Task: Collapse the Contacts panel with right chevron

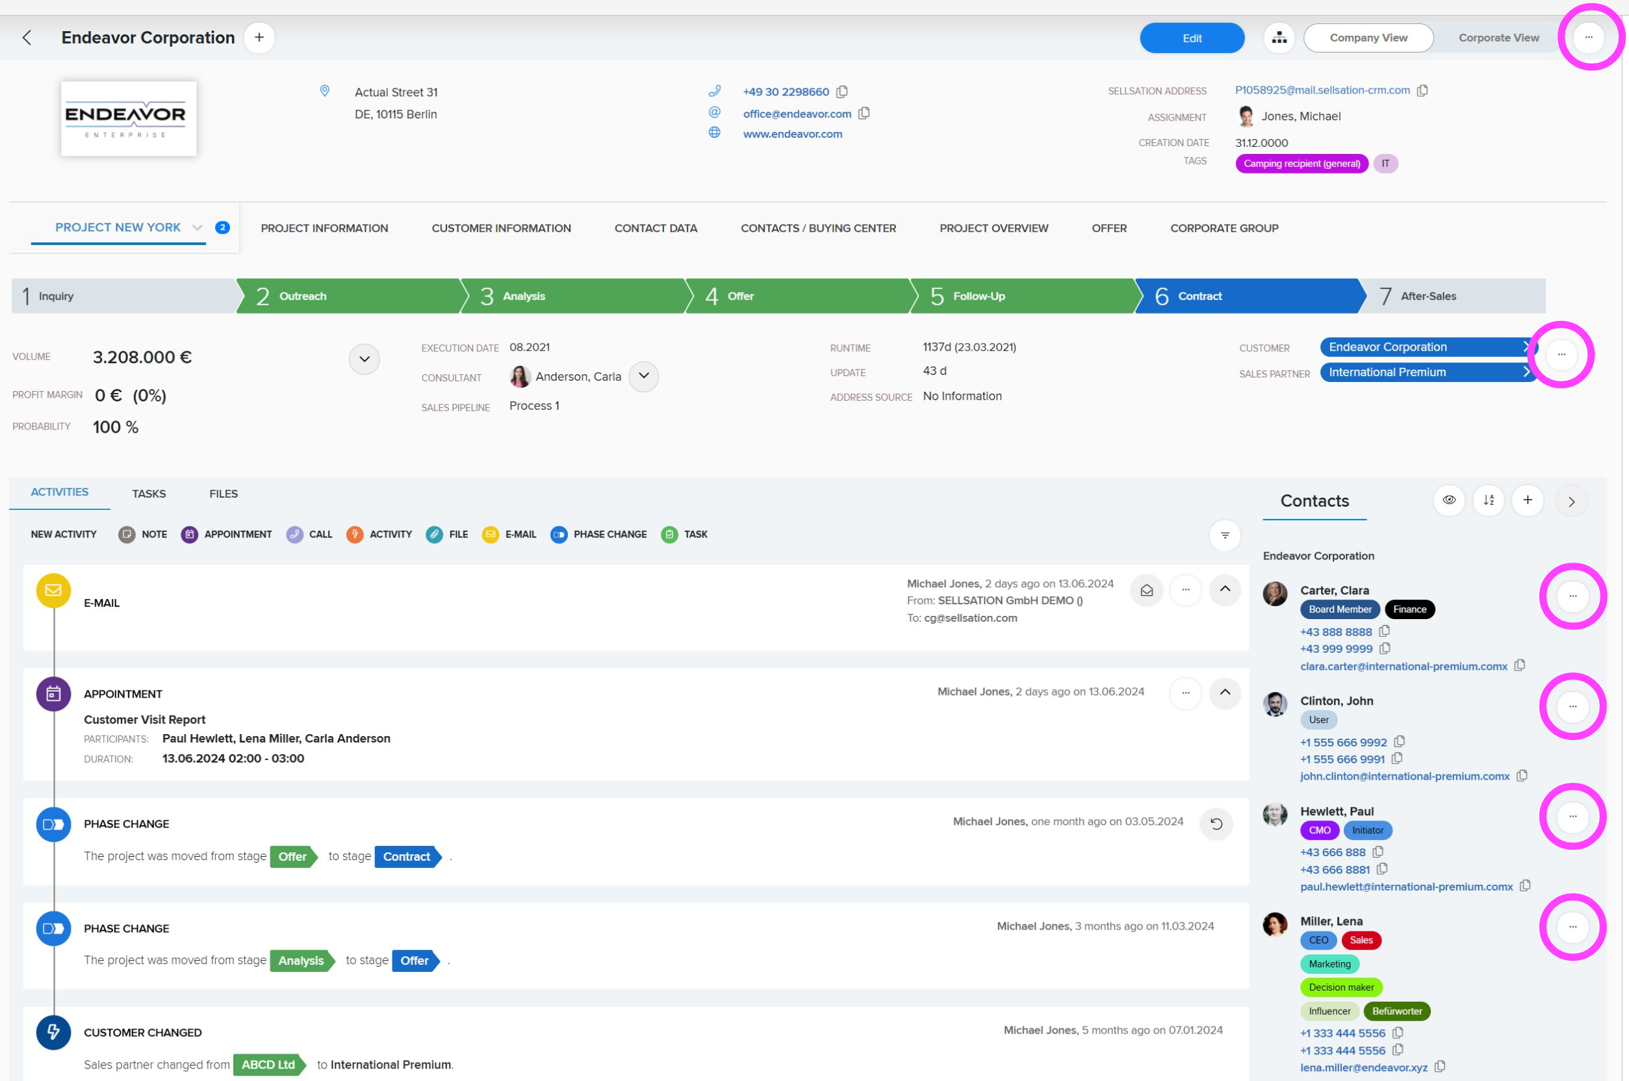Action: click(x=1572, y=502)
